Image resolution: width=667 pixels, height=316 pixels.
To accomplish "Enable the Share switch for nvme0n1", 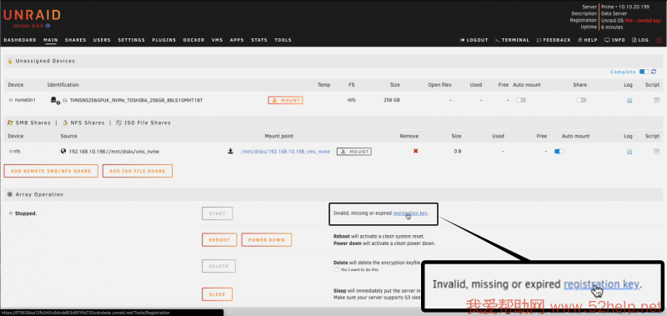I will pos(581,100).
